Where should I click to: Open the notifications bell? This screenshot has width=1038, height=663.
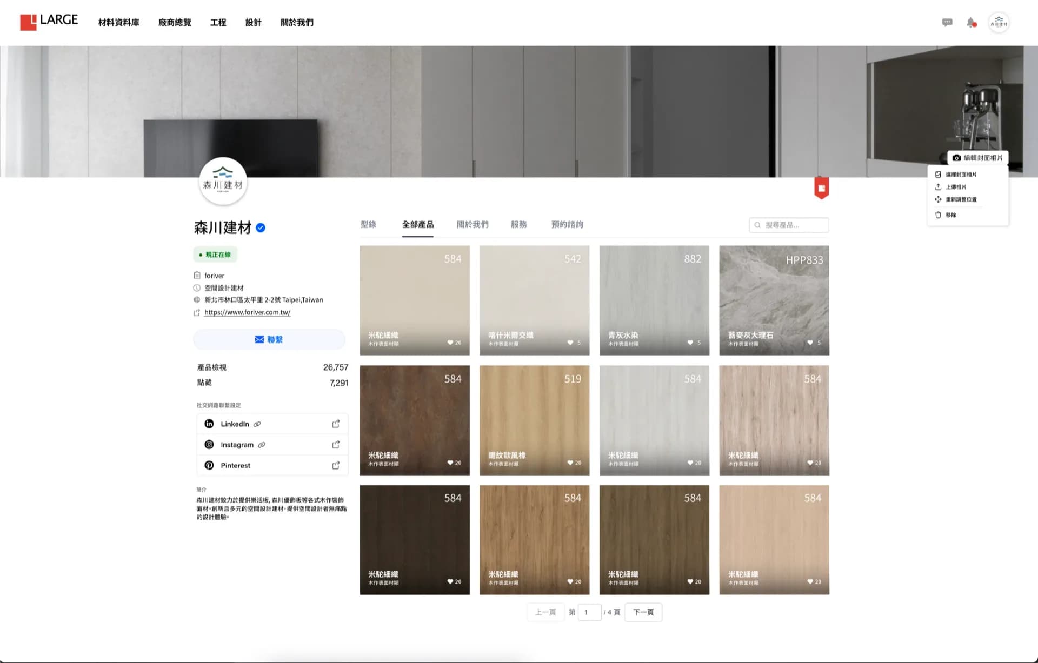[972, 22]
